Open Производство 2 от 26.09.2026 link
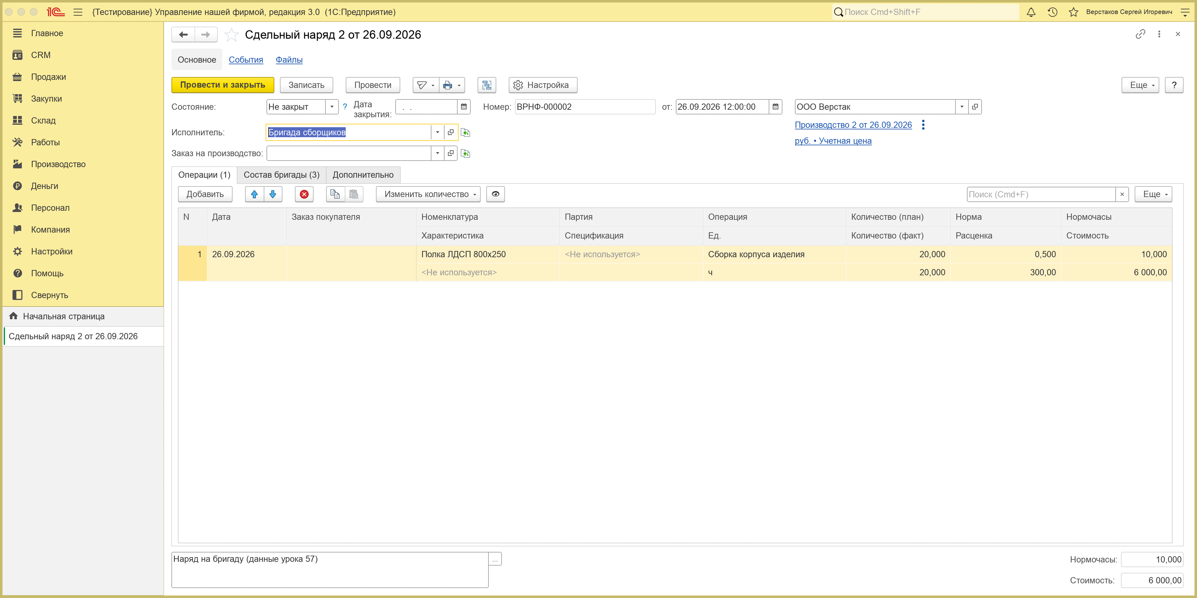1197x598 pixels. [x=853, y=125]
